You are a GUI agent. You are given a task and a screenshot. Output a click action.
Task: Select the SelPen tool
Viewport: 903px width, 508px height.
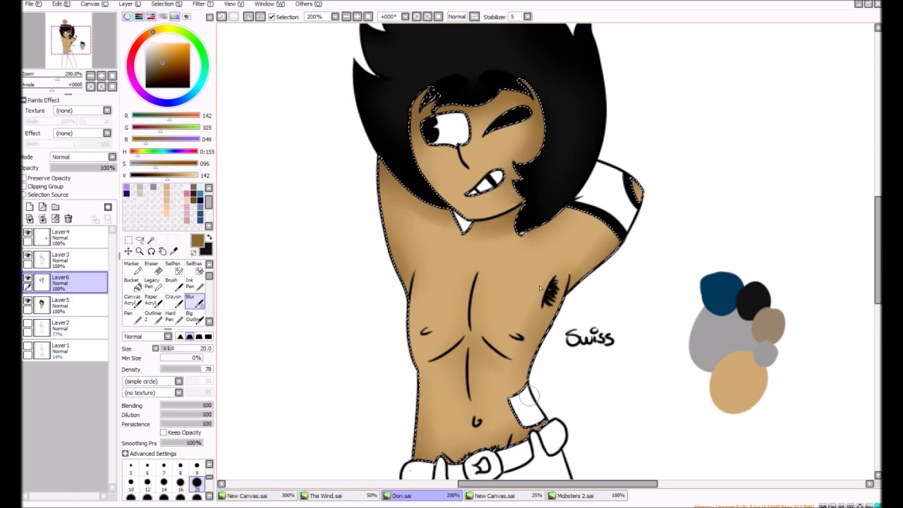click(x=173, y=268)
